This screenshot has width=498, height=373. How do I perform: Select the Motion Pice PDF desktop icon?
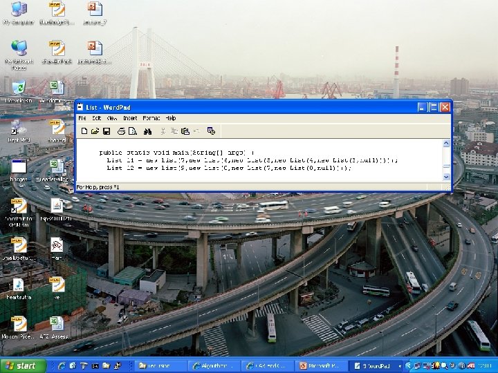(x=19, y=327)
